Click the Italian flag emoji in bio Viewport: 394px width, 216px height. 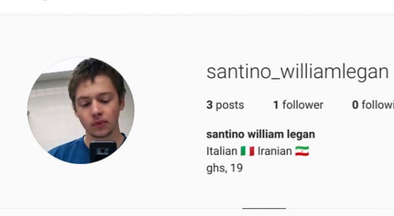point(247,151)
